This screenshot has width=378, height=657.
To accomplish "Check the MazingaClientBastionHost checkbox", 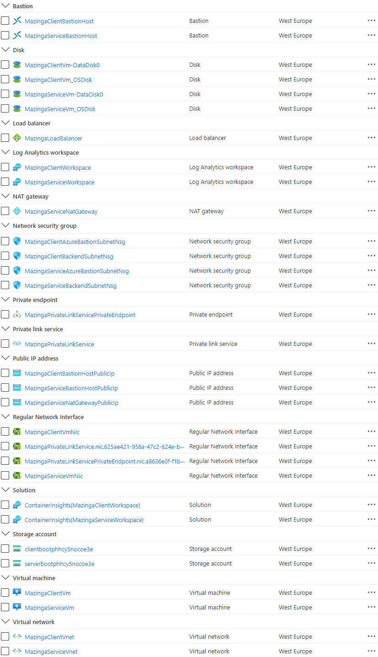I will click(5, 21).
